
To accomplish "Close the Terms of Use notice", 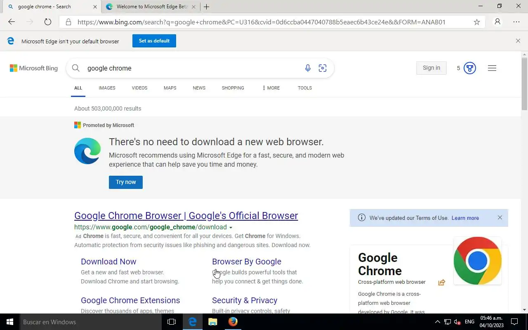I will click(500, 217).
